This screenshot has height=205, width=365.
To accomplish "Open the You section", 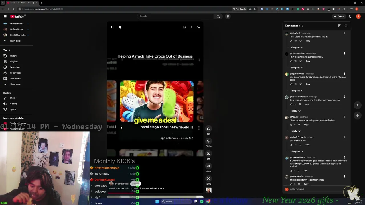I will pyautogui.click(x=7, y=50).
